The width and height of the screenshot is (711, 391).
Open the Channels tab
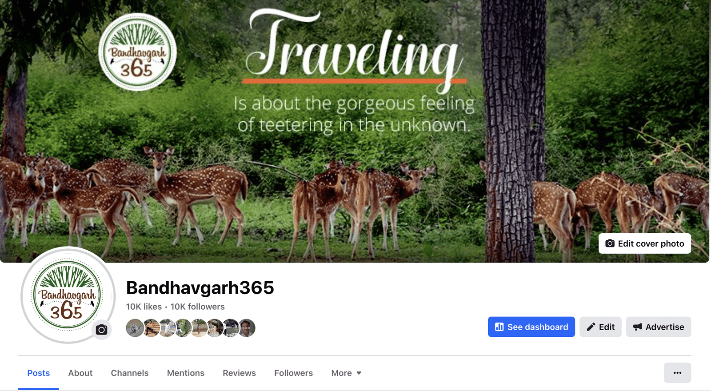130,373
